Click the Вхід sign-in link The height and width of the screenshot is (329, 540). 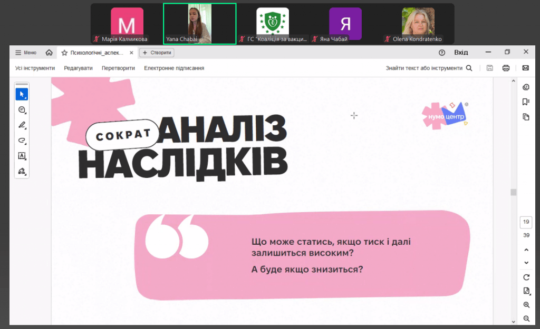point(461,52)
